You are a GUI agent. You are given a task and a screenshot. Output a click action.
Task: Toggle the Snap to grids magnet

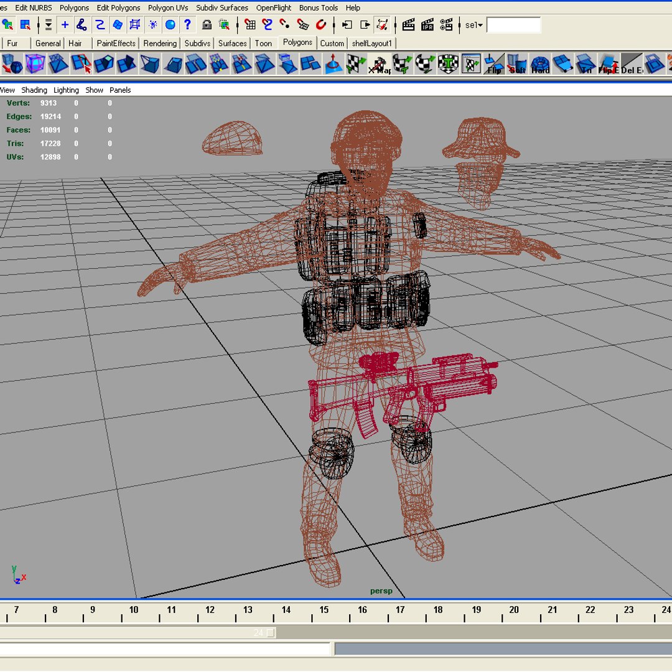pyautogui.click(x=250, y=25)
